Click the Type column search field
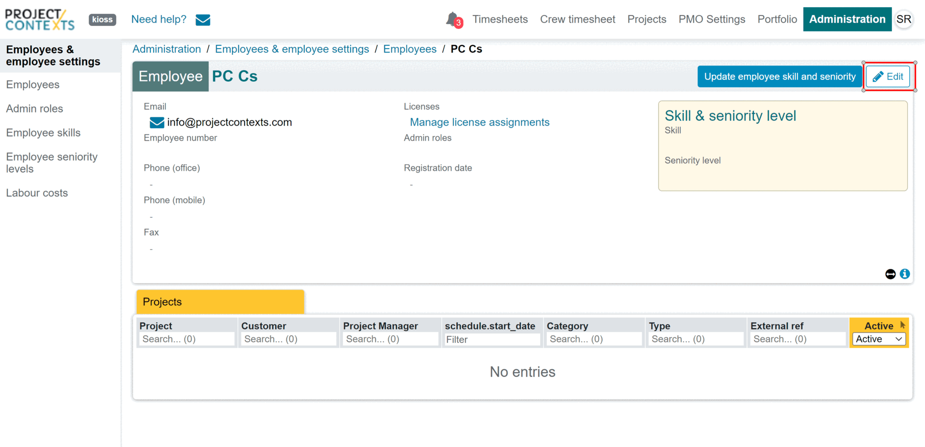 click(696, 339)
